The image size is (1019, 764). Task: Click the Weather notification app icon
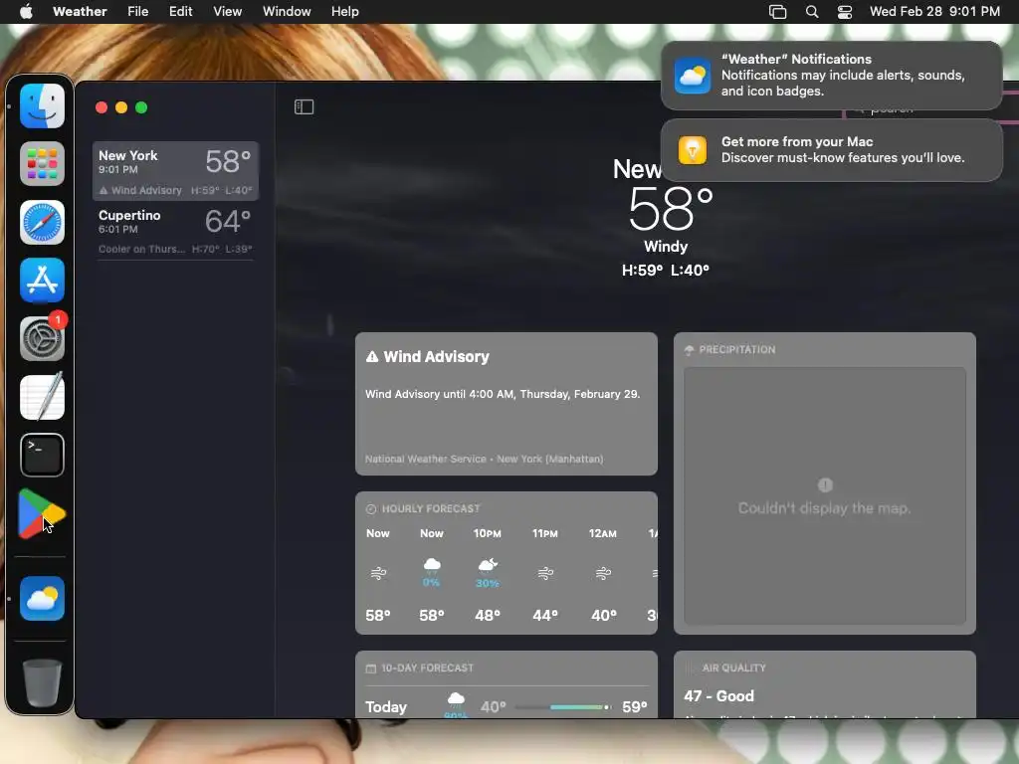click(693, 76)
